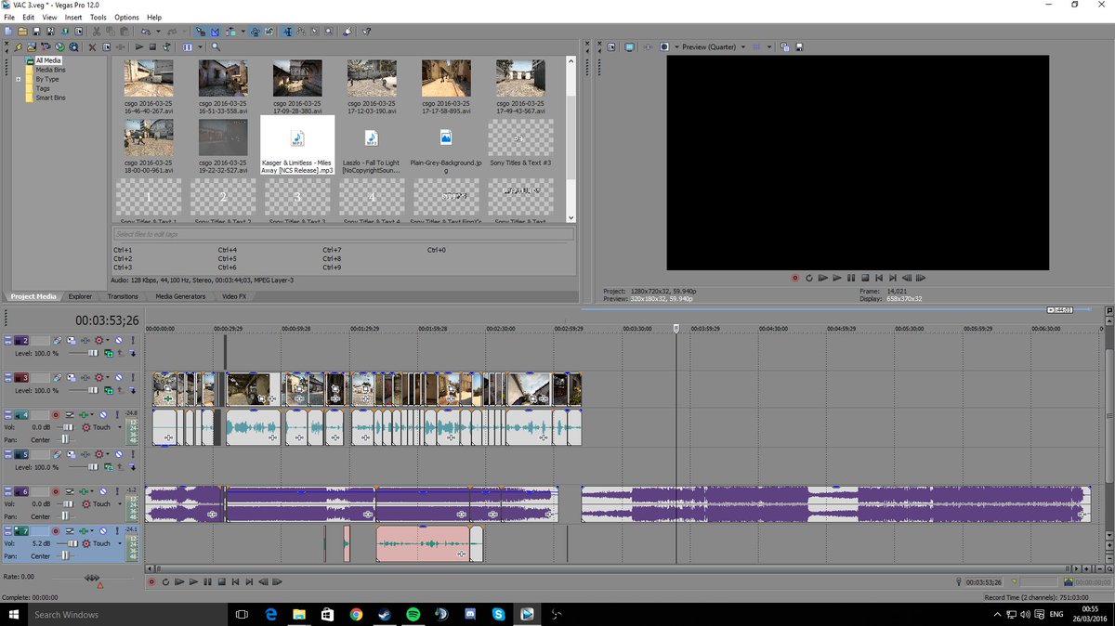Image resolution: width=1115 pixels, height=626 pixels.
Task: Click Pan slider on audio track 6
Action: (65, 516)
